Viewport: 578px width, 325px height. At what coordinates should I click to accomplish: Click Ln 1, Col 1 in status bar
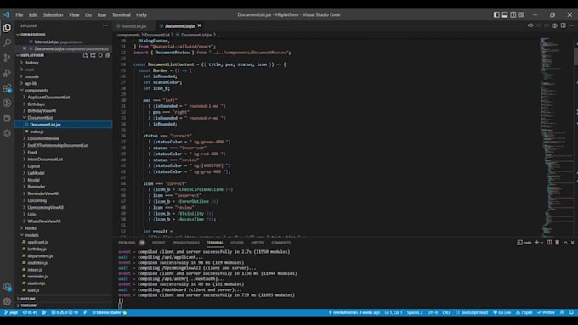[394, 312]
